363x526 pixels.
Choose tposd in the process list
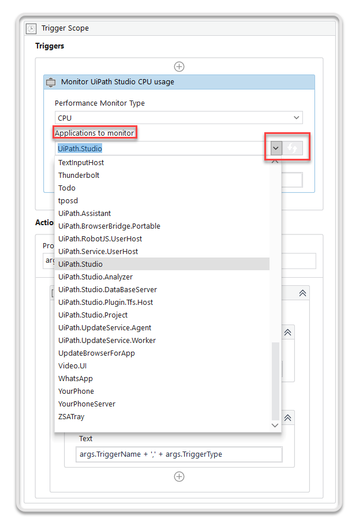(x=162, y=201)
